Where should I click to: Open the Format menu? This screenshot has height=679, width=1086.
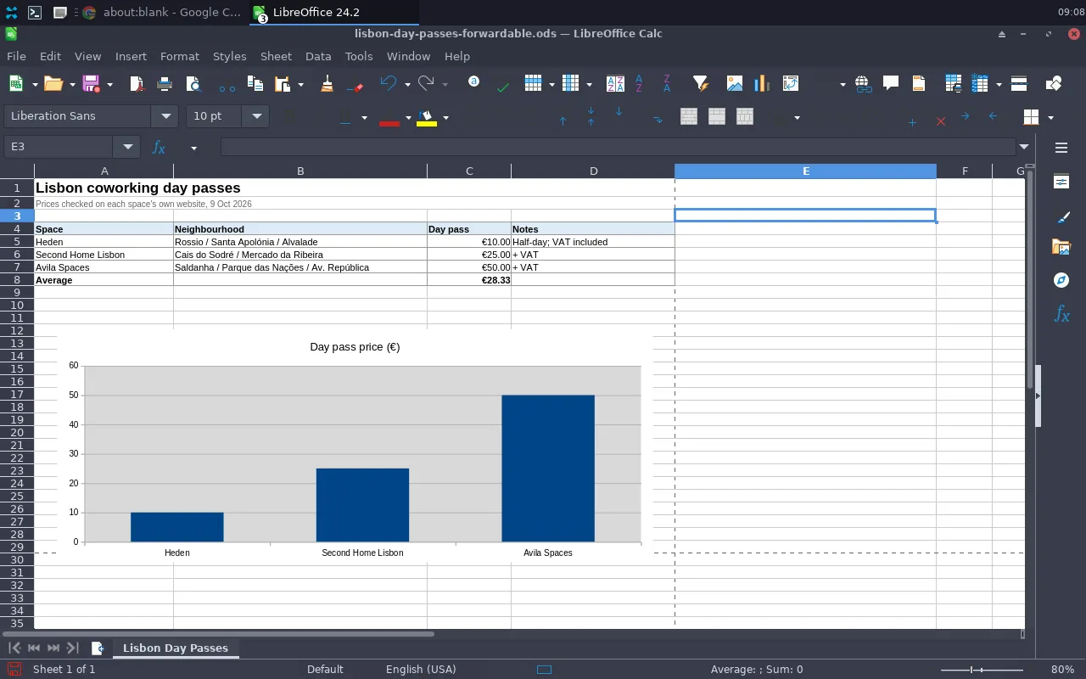tap(180, 56)
